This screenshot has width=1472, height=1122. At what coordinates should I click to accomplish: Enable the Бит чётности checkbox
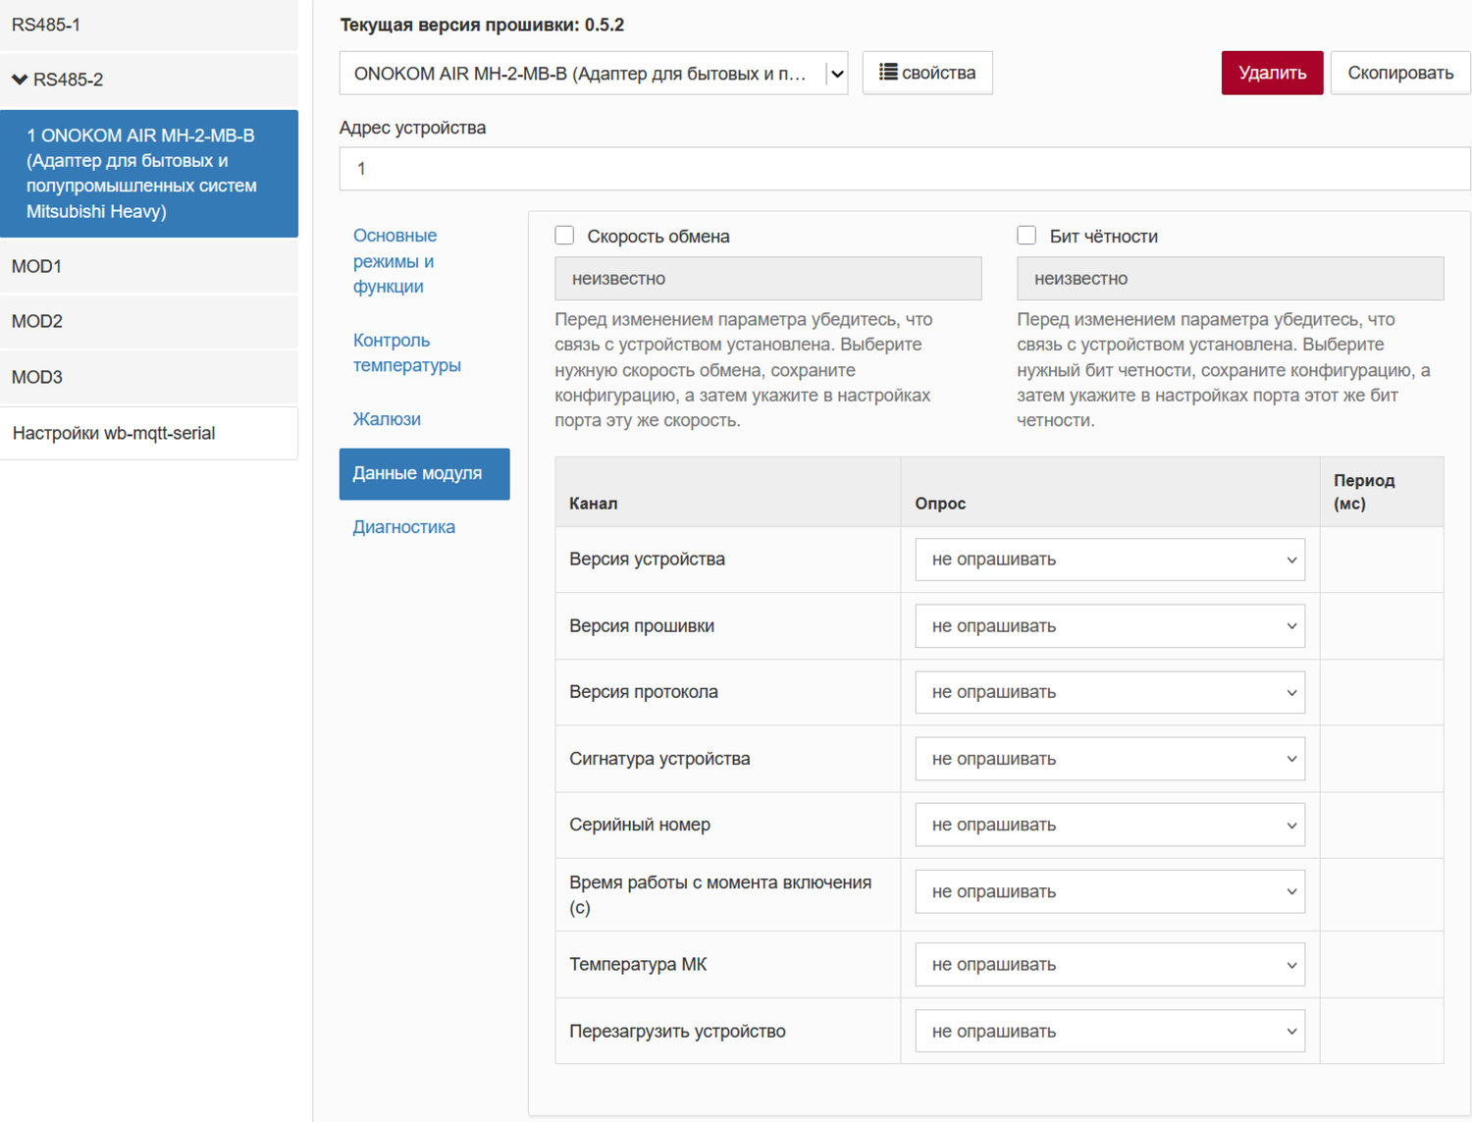coord(1026,236)
